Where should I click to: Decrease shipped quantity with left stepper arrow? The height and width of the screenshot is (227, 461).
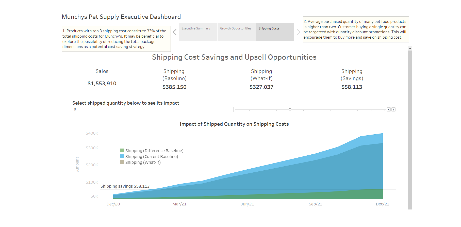coord(389,109)
